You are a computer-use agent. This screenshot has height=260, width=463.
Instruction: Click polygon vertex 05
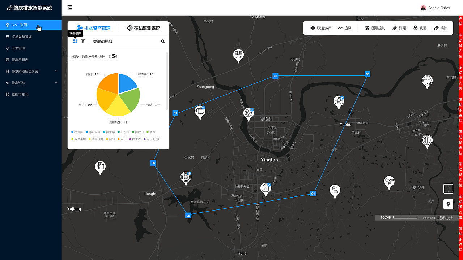click(188, 216)
